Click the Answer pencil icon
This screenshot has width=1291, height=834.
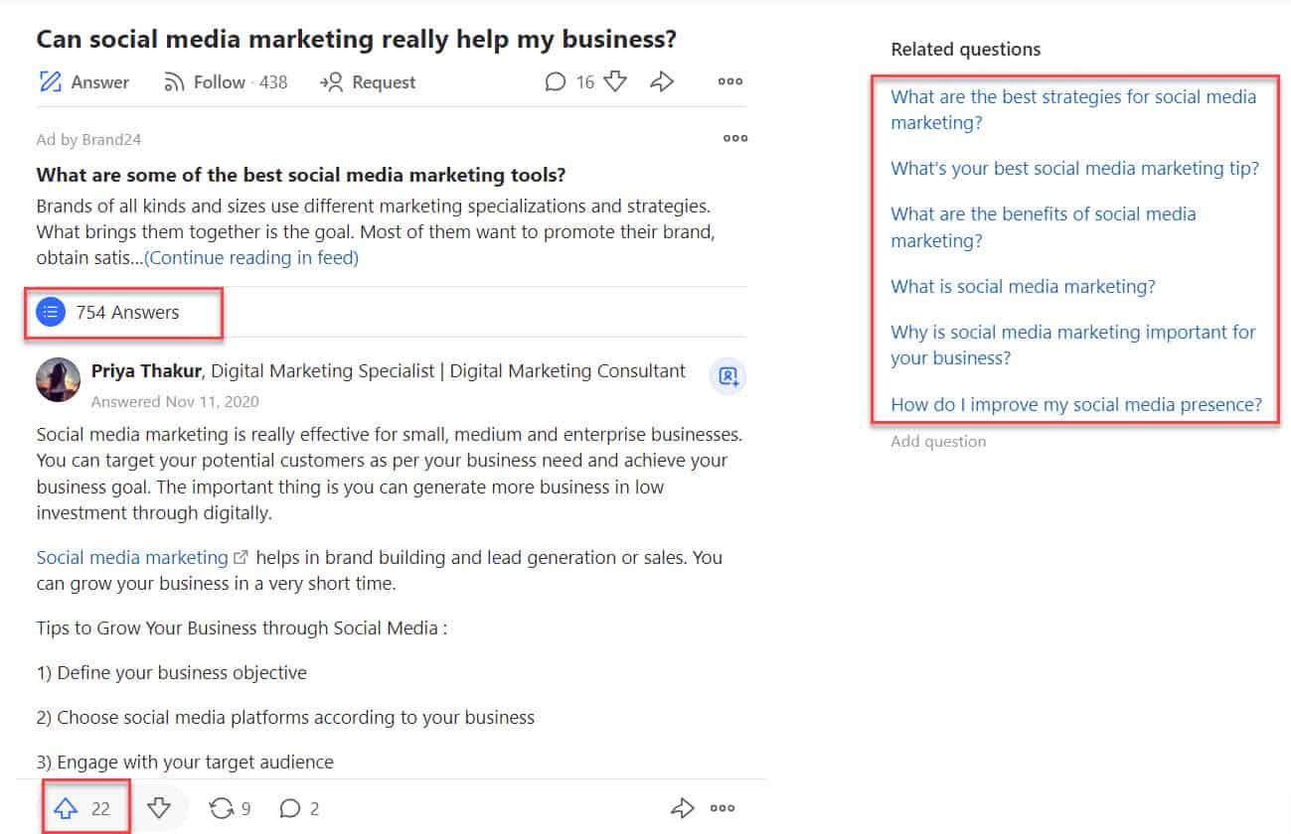pos(50,82)
